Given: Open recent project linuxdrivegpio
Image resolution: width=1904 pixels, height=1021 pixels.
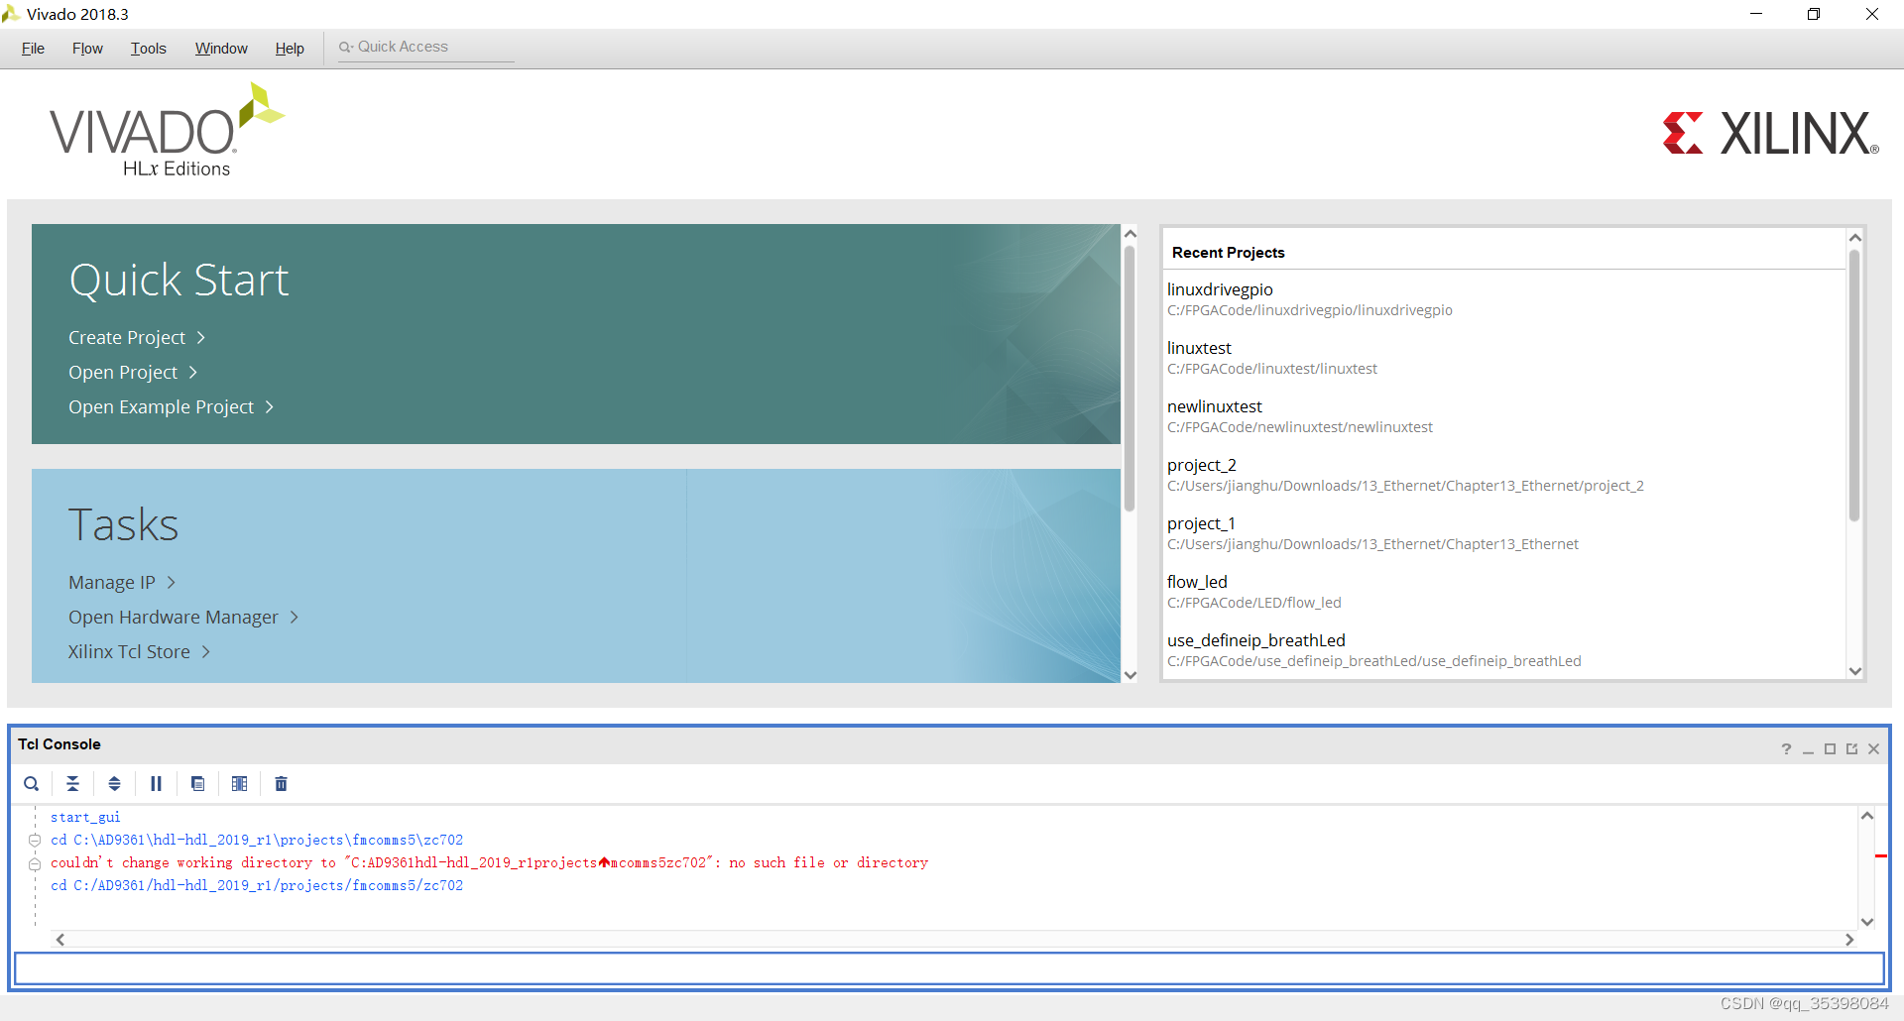Looking at the screenshot, I should [x=1220, y=289].
